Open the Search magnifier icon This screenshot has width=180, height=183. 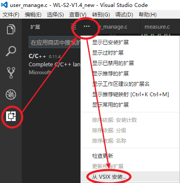pos(11,51)
